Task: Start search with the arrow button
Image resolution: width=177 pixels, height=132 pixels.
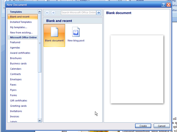Action: [99, 13]
